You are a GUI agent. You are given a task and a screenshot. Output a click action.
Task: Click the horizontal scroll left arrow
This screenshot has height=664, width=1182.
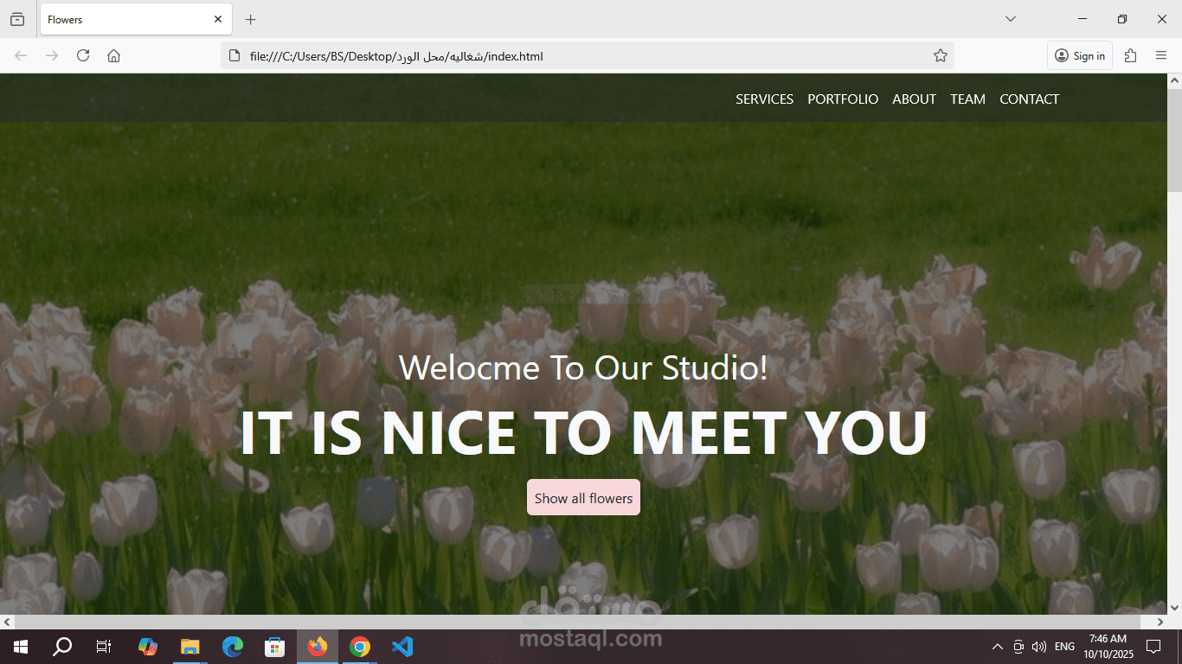pyautogui.click(x=8, y=622)
